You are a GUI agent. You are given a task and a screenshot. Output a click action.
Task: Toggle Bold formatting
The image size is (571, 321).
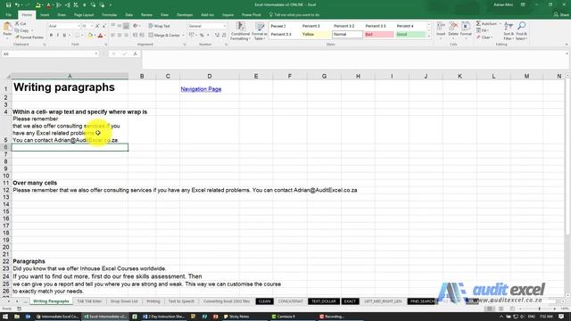pyautogui.click(x=51, y=36)
